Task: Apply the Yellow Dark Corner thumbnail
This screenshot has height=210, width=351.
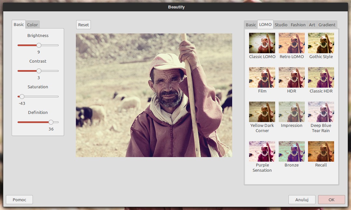Action: point(262,112)
